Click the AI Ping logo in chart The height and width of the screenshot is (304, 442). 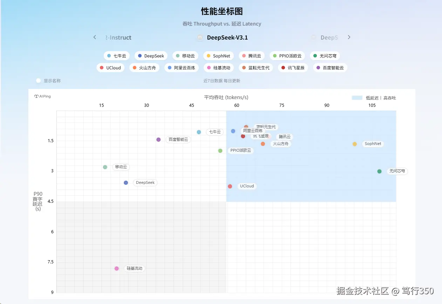pyautogui.click(x=42, y=96)
